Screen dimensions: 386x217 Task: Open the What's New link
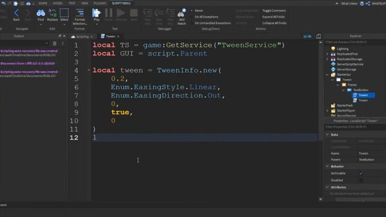(x=349, y=4)
